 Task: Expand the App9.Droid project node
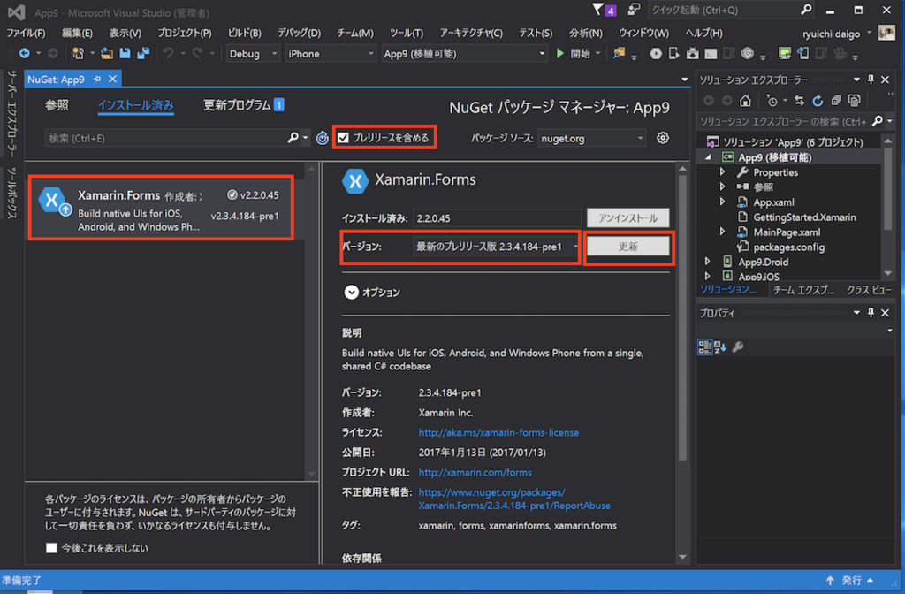(708, 262)
